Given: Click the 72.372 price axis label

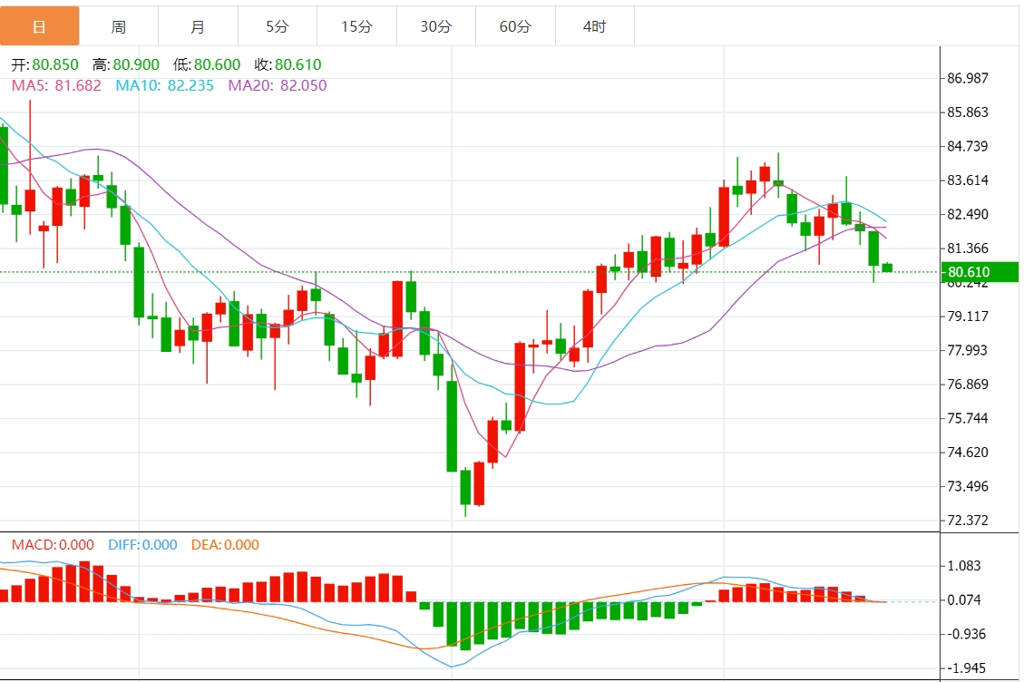Looking at the screenshot, I should click(968, 520).
